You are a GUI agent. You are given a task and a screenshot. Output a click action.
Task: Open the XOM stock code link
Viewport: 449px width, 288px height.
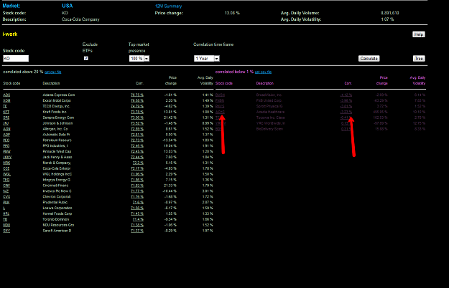(6, 100)
